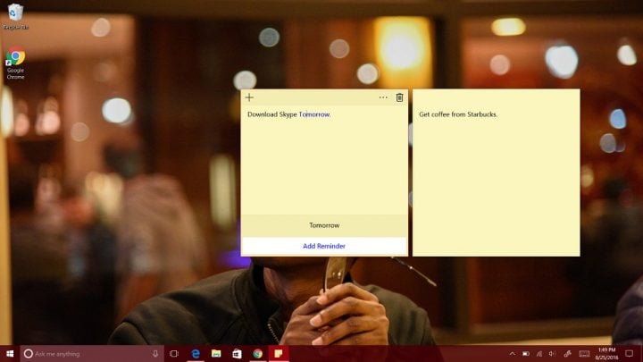The image size is (643, 362).
Task: Click the 'Get coffee from Starbucks.' note text
Action: point(458,114)
